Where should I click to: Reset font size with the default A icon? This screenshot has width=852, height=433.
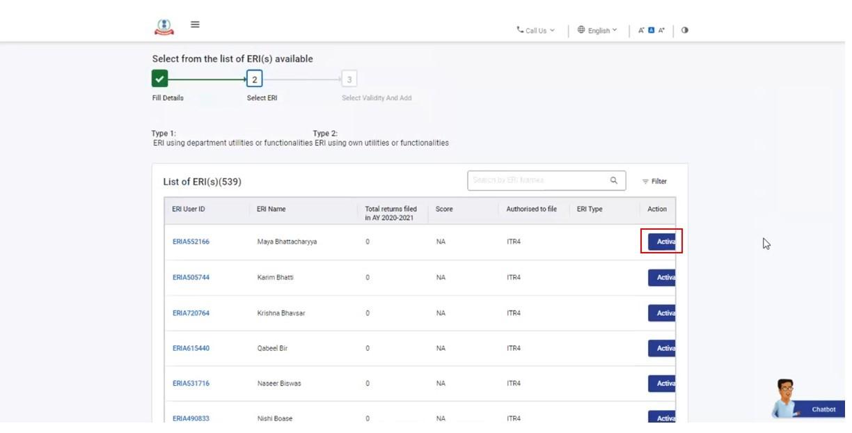point(652,30)
